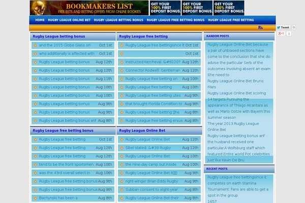The image size is (305, 203).
Task: Open post 'was the 43rd overall select in'
Action: [65, 173]
